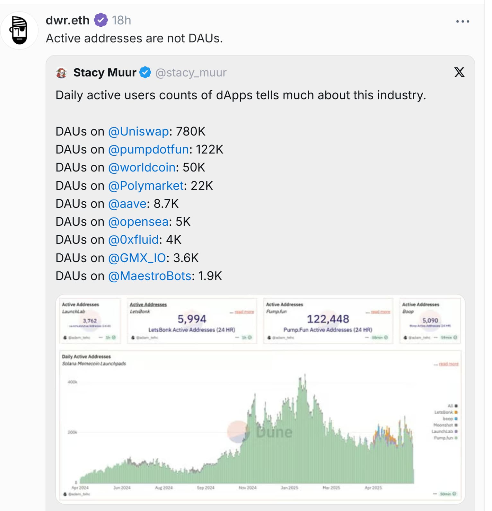Open the @pumpdotfun mention
Image resolution: width=492 pixels, height=511 pixels.
pyautogui.click(x=148, y=149)
